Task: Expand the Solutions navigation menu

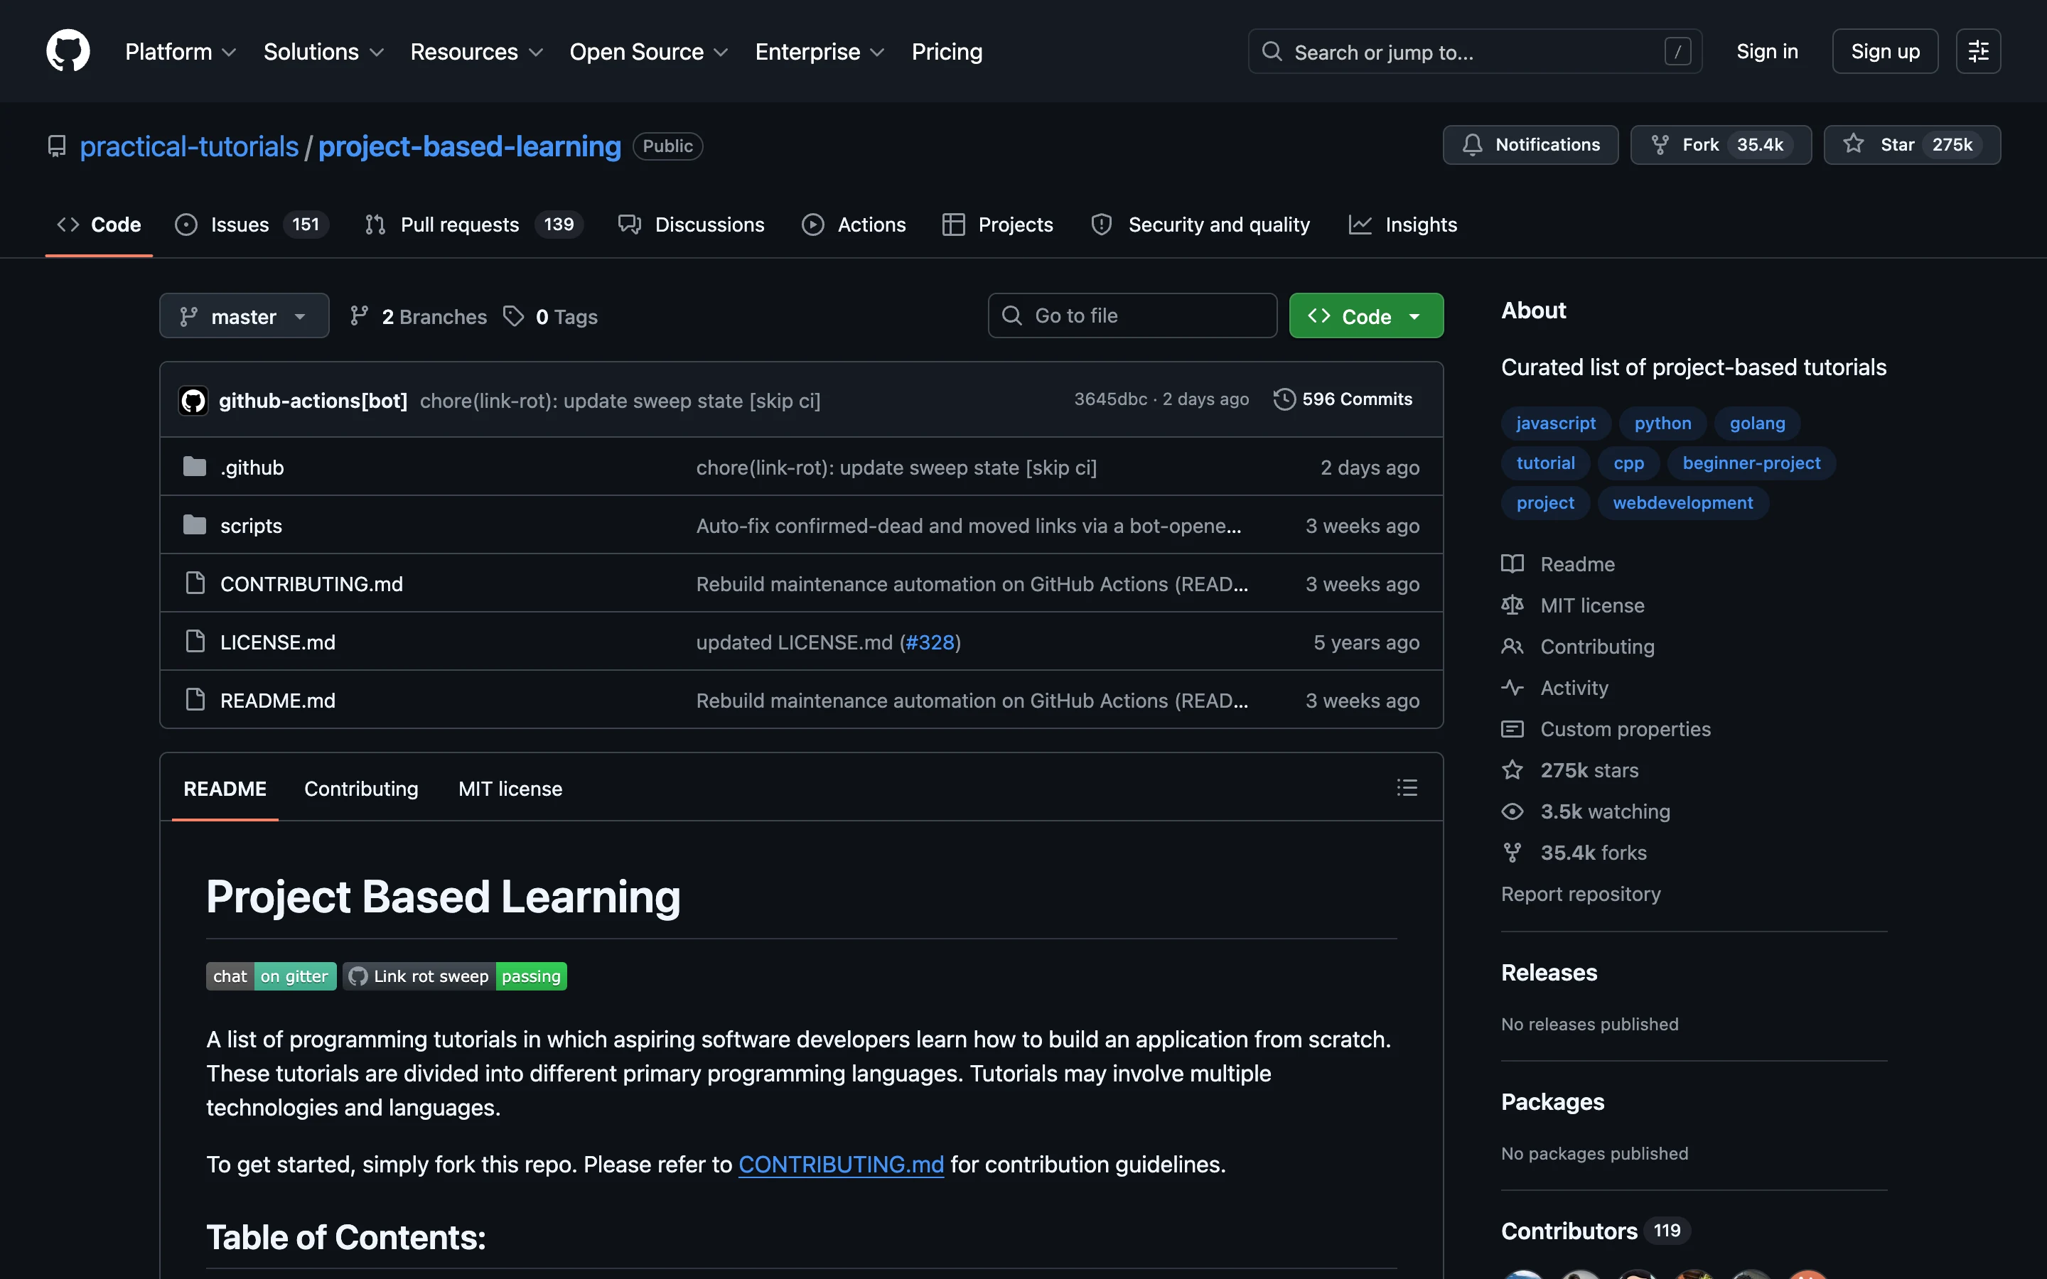Action: point(324,52)
